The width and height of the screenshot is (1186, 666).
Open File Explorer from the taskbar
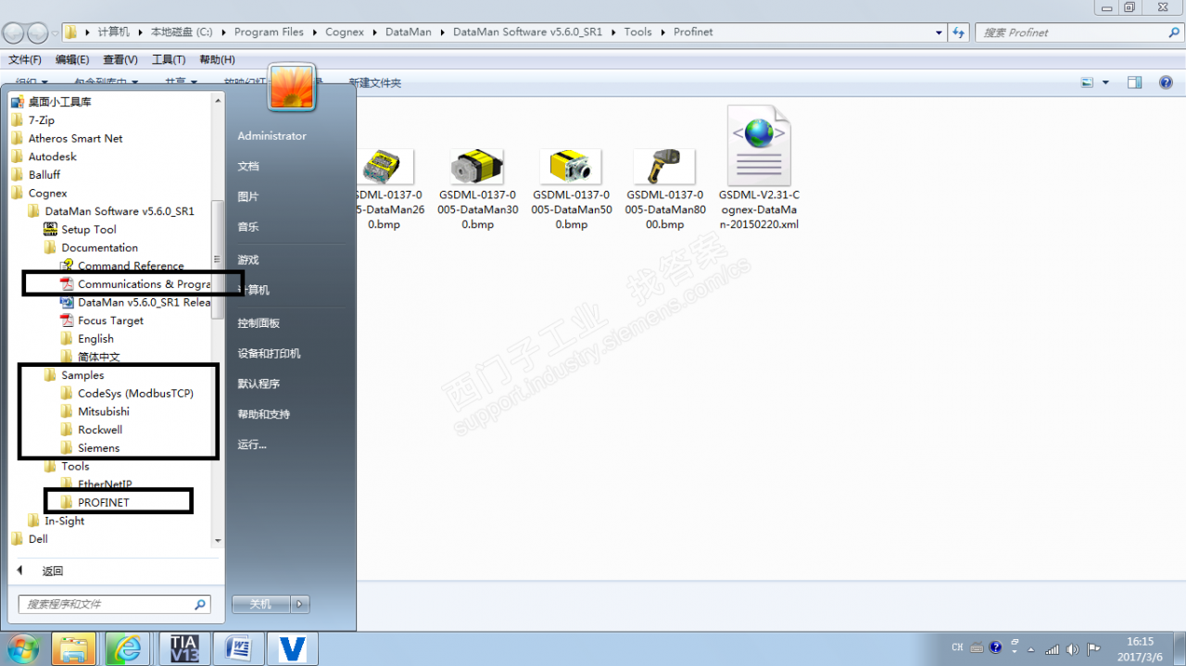(74, 648)
